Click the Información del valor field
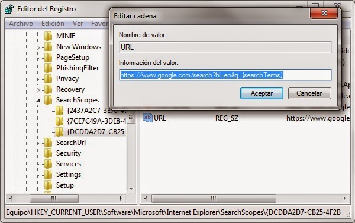Image resolution: width=355 pixels, height=223 pixels. pos(225,75)
